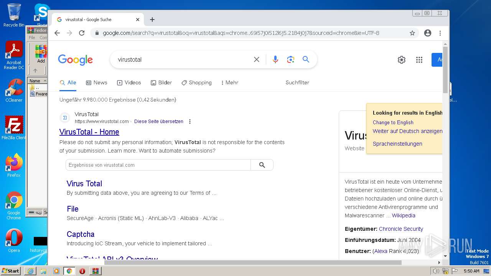The image size is (491, 276).
Task: Launch Firefox from desktop
Action: (14, 165)
